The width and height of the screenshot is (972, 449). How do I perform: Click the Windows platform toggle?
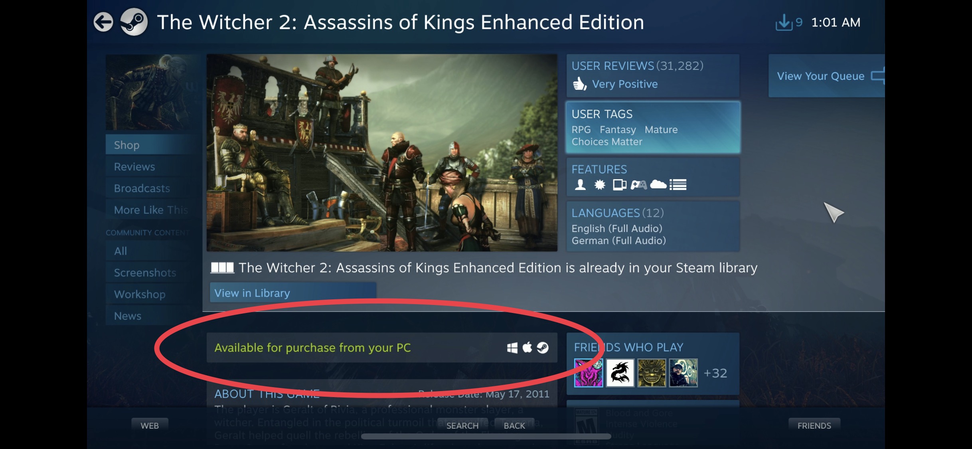pos(510,347)
